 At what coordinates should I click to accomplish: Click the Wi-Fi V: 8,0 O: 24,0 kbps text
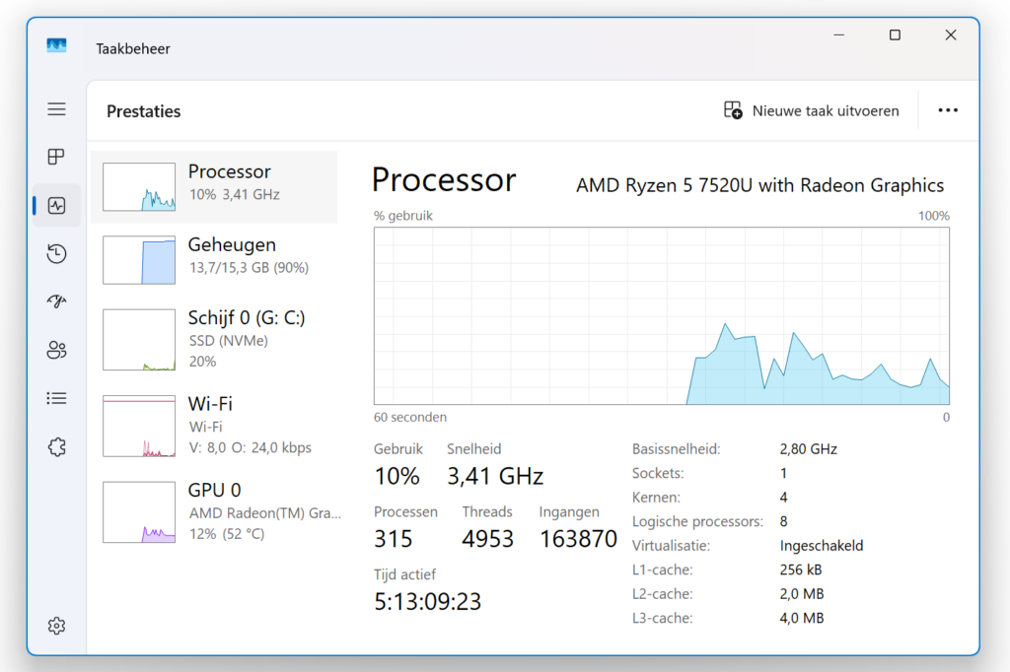pyautogui.click(x=251, y=447)
